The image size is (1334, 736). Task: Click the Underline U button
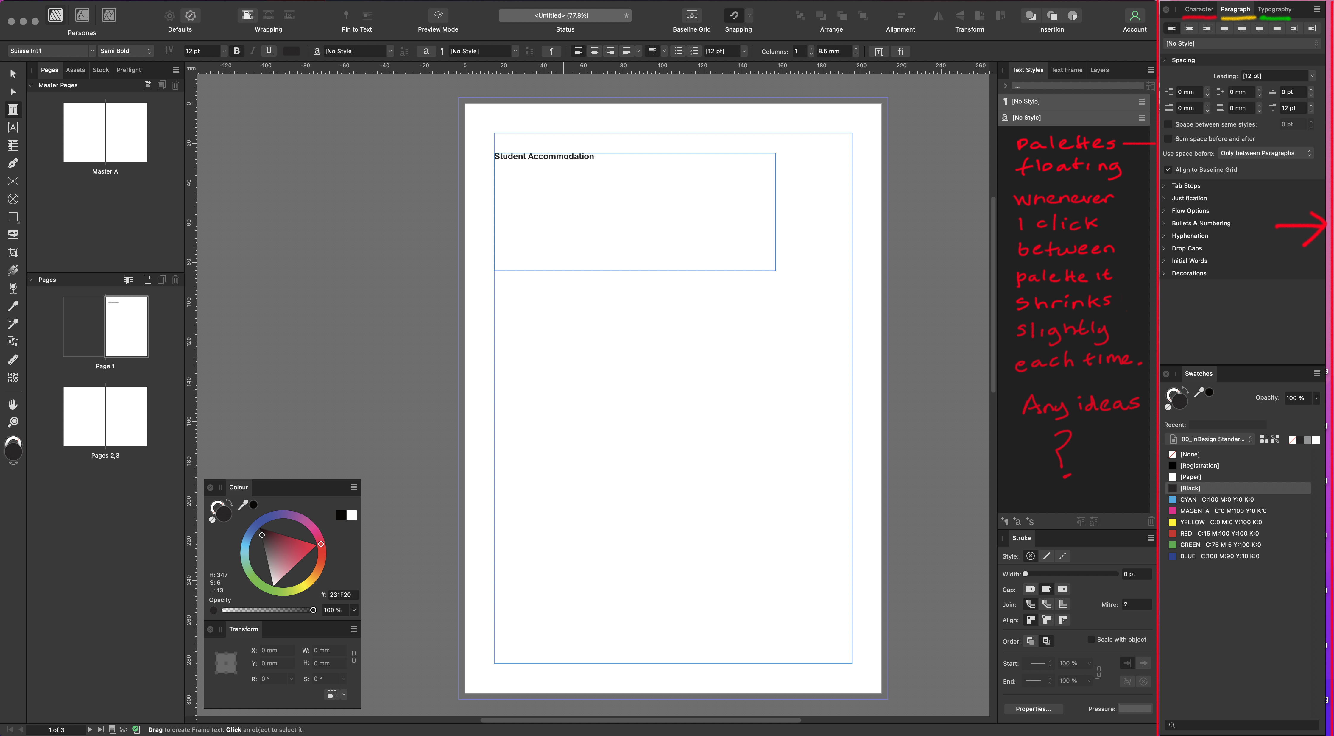point(268,51)
